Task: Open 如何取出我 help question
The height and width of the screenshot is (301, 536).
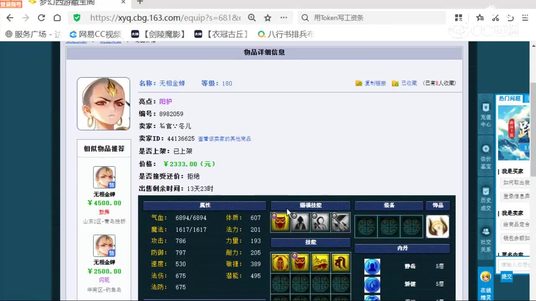Action: point(515,183)
